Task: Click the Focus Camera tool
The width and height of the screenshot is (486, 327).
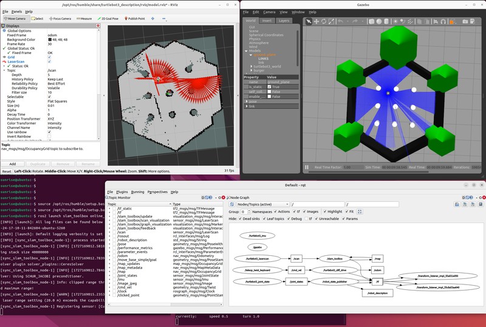Action: [x=60, y=19]
